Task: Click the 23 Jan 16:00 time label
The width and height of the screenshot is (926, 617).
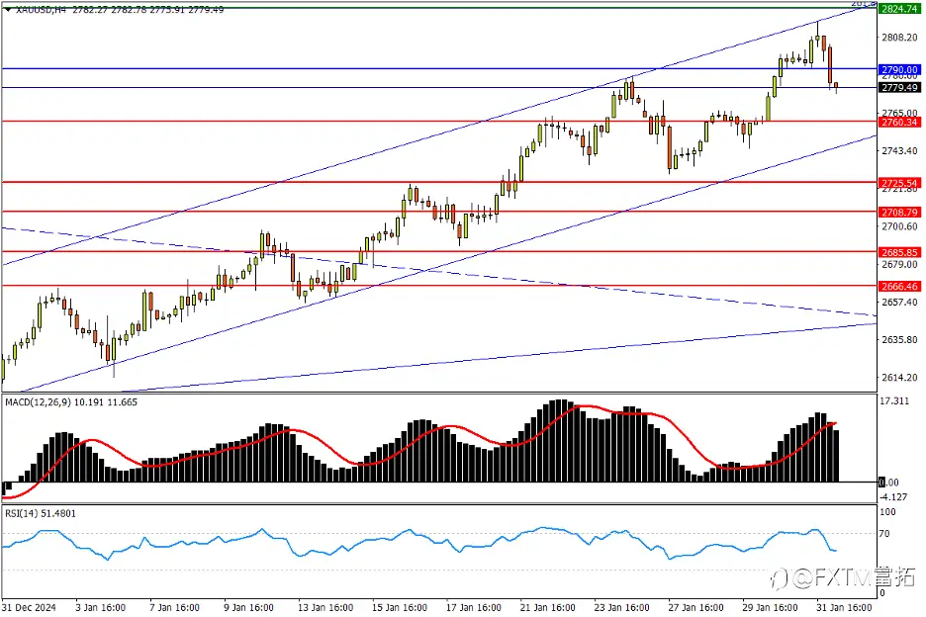Action: pyautogui.click(x=622, y=607)
